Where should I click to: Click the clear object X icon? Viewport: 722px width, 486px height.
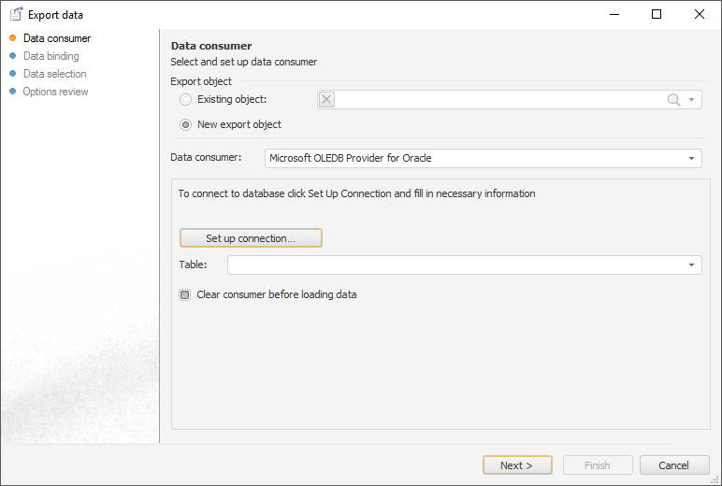pos(326,100)
